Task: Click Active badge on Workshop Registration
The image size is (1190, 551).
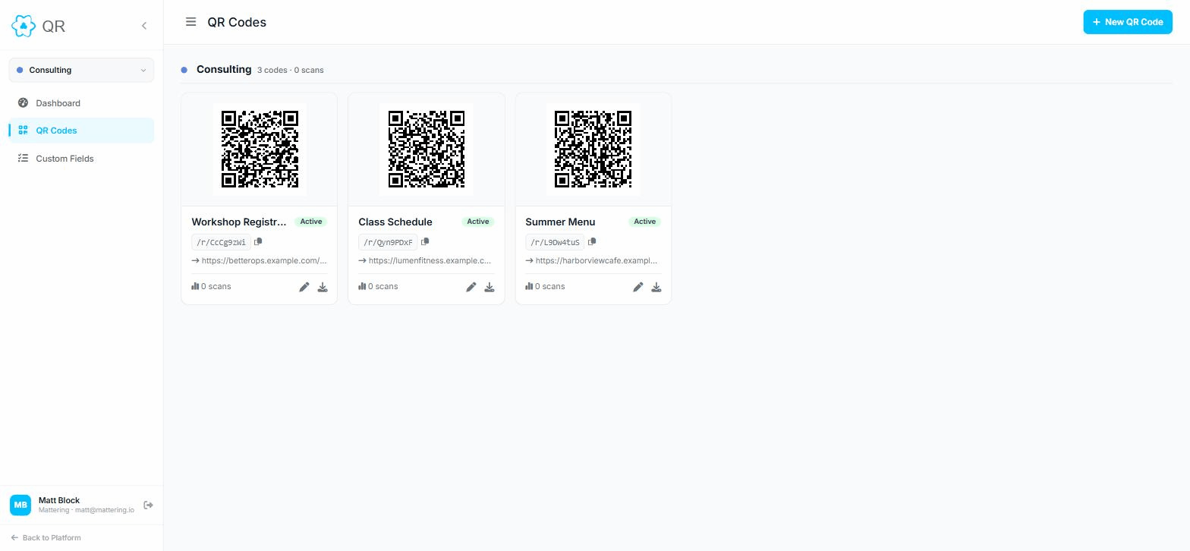Action: [x=311, y=222]
